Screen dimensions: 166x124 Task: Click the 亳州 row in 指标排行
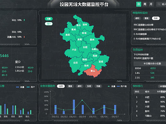tap(150, 102)
